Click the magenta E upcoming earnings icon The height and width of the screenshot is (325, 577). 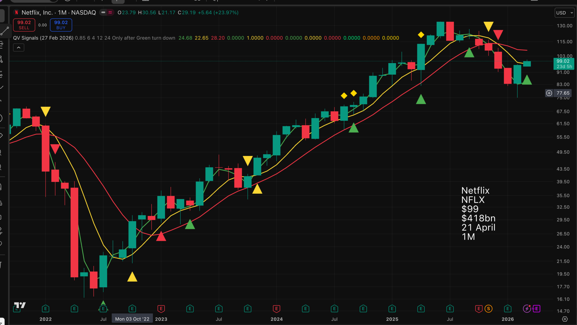[536, 309]
